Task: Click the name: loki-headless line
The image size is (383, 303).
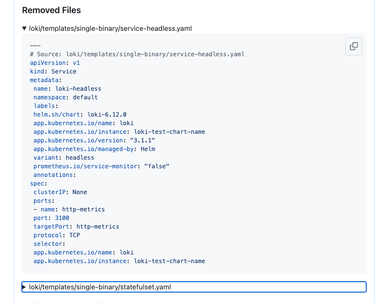Action: coord(67,88)
